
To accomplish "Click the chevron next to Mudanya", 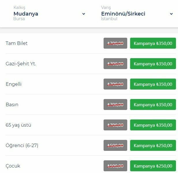I will (84, 14).
